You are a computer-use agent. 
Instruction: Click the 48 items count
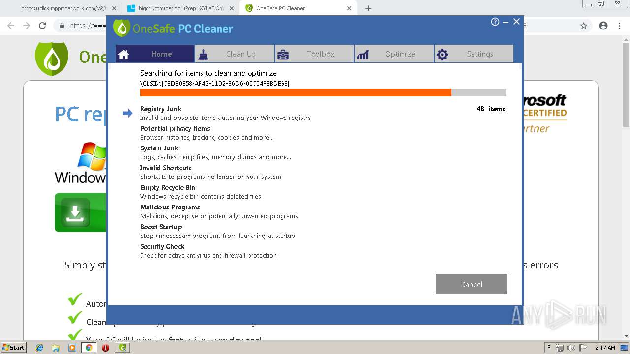491,109
